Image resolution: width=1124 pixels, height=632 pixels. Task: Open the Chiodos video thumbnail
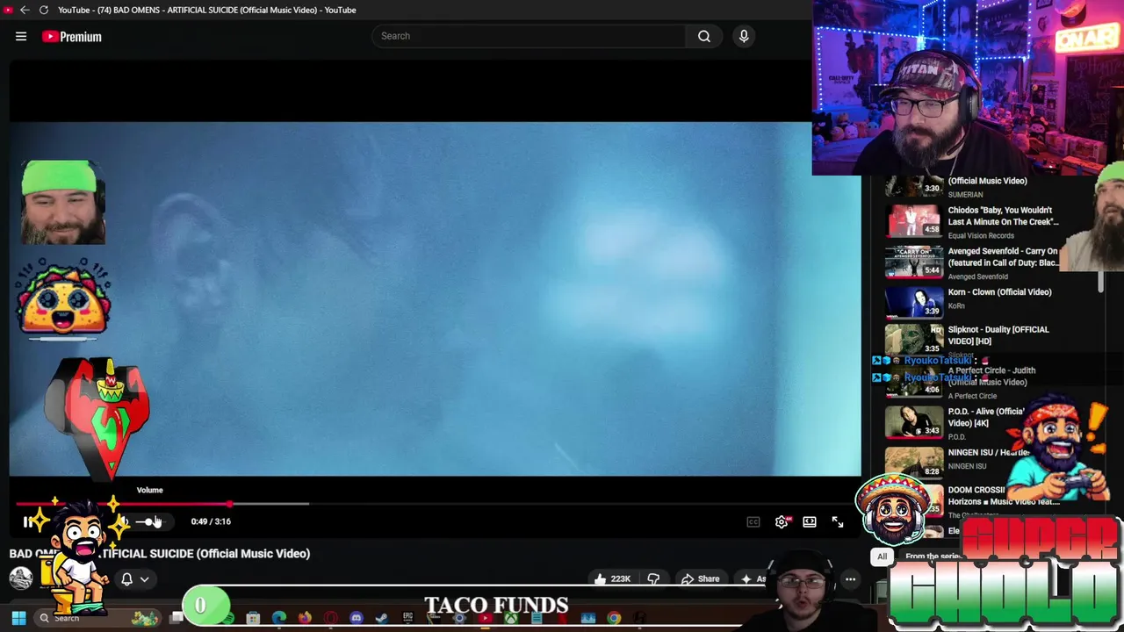coord(913,221)
